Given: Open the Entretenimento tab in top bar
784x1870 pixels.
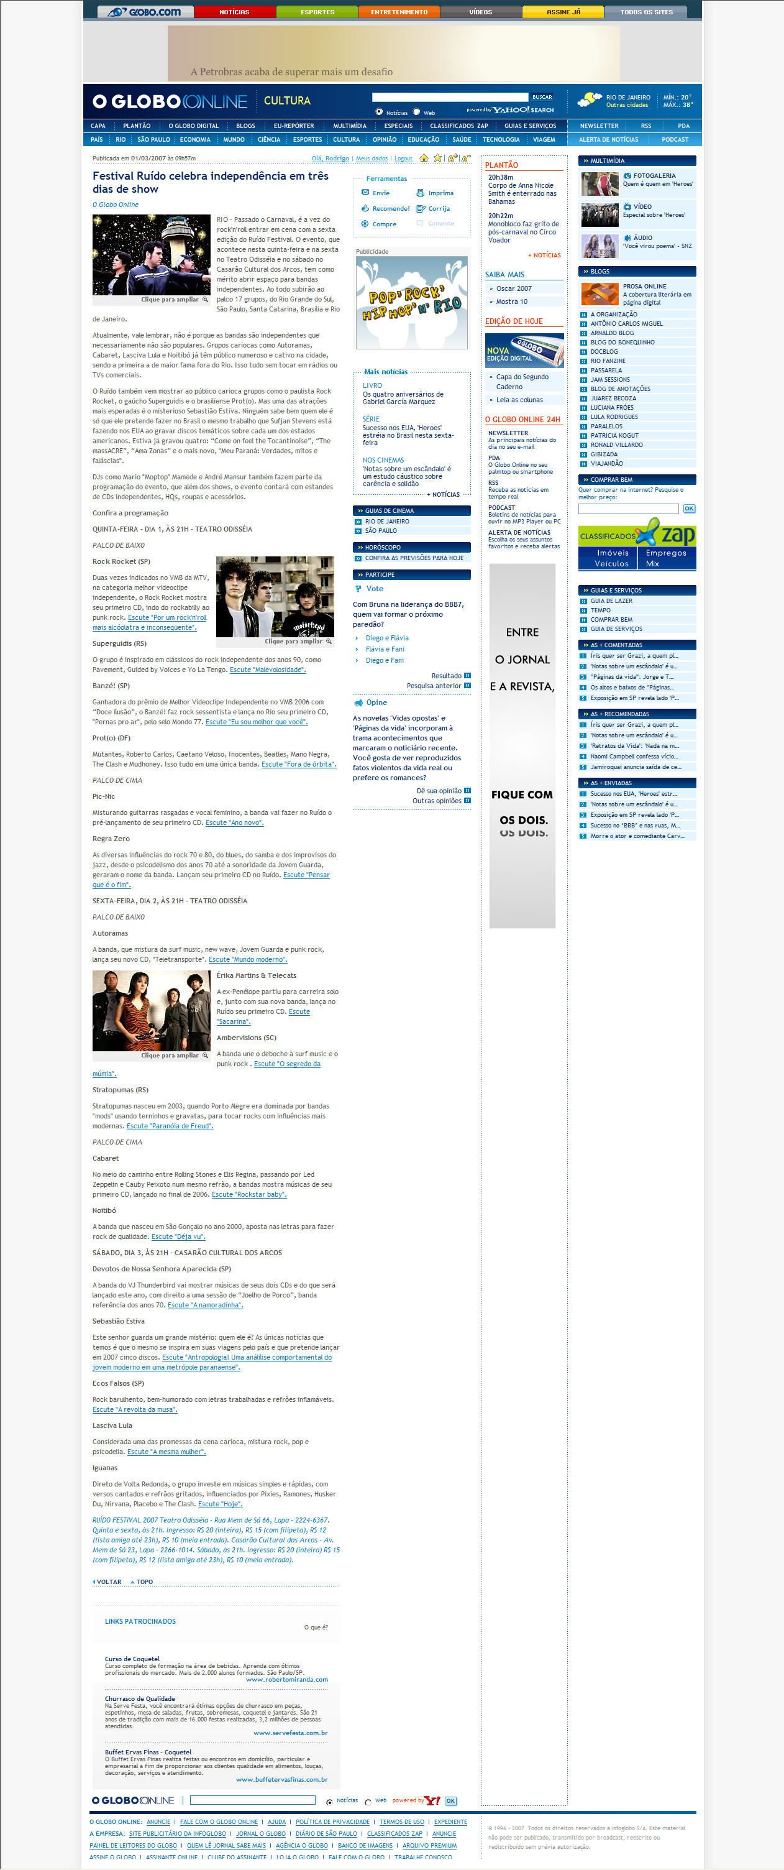Looking at the screenshot, I should coord(399,12).
